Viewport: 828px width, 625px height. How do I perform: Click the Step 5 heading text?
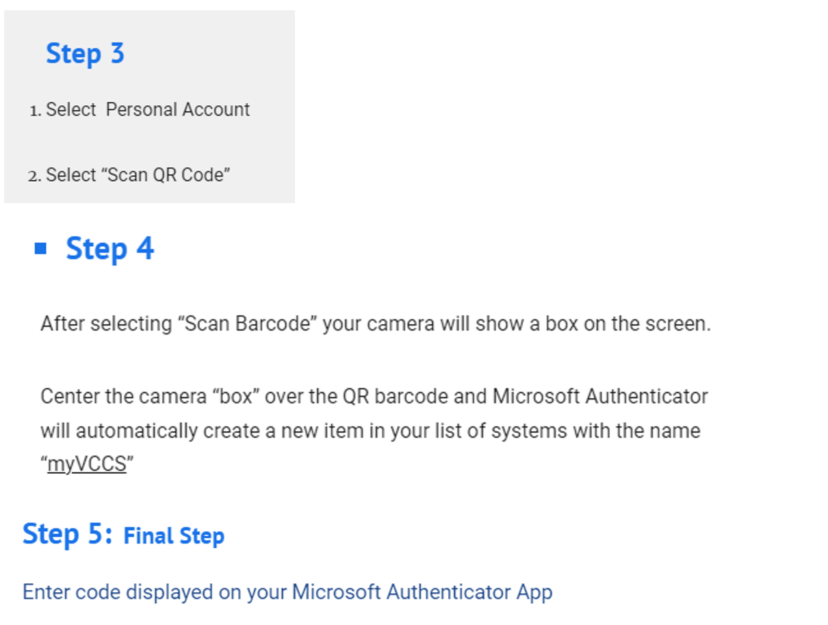(x=67, y=533)
